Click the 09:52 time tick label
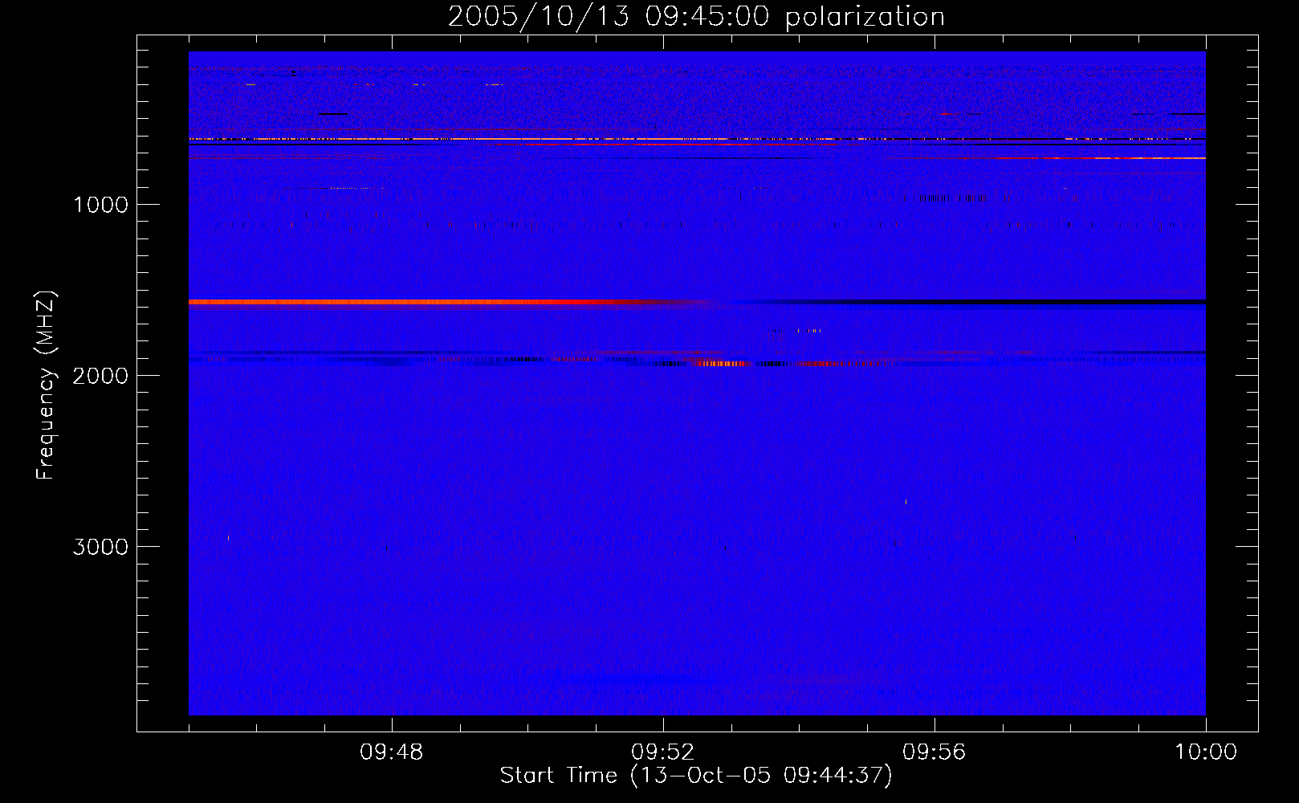The height and width of the screenshot is (803, 1299). pos(663,752)
